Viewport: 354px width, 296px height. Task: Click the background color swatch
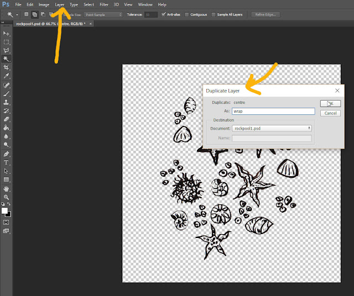tap(9, 215)
